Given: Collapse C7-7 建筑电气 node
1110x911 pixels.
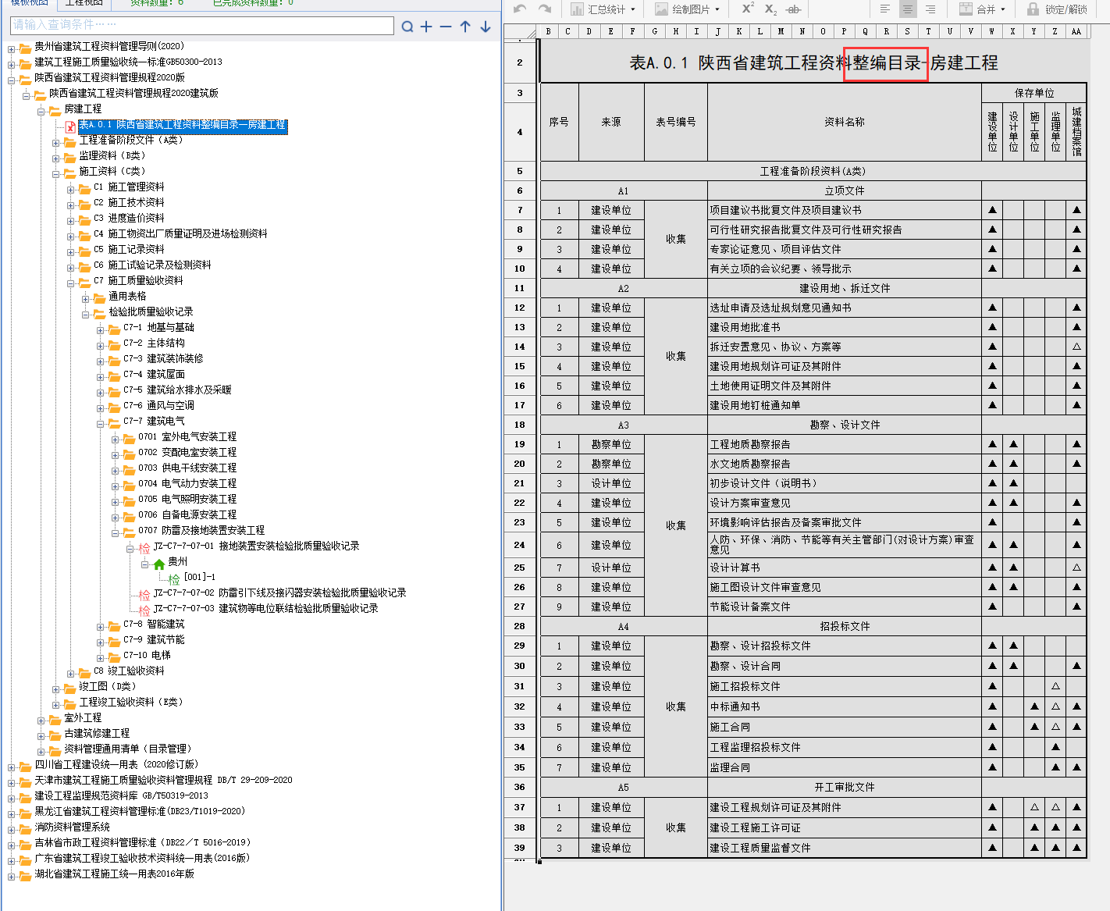Looking at the screenshot, I should coord(100,423).
